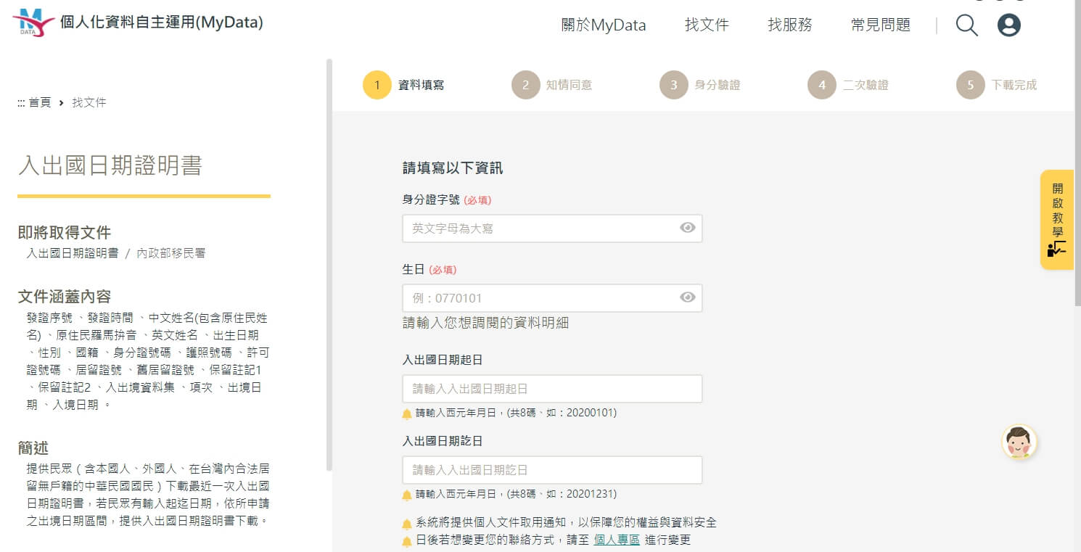The image size is (1081, 552).
Task: Click the 開啟教學 tutorial side tab
Action: [x=1057, y=220]
